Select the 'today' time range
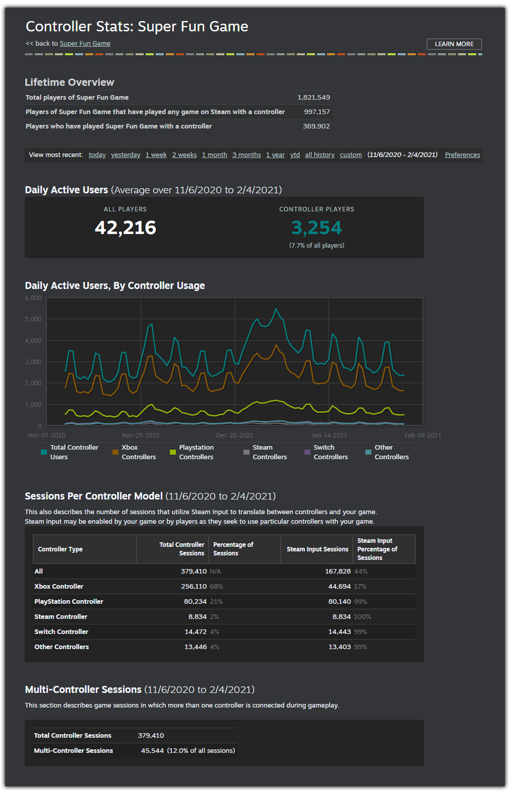Image resolution: width=510 pixels, height=794 pixels. (x=97, y=155)
